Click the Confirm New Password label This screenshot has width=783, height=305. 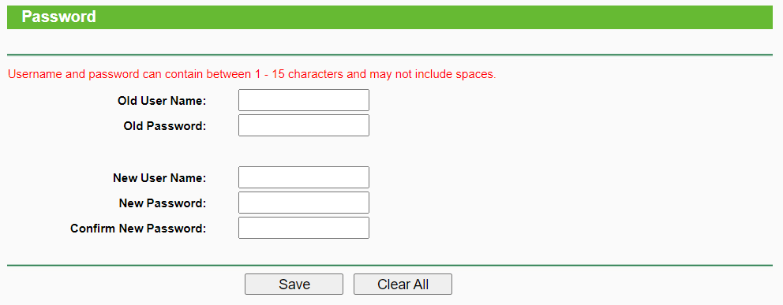point(138,229)
